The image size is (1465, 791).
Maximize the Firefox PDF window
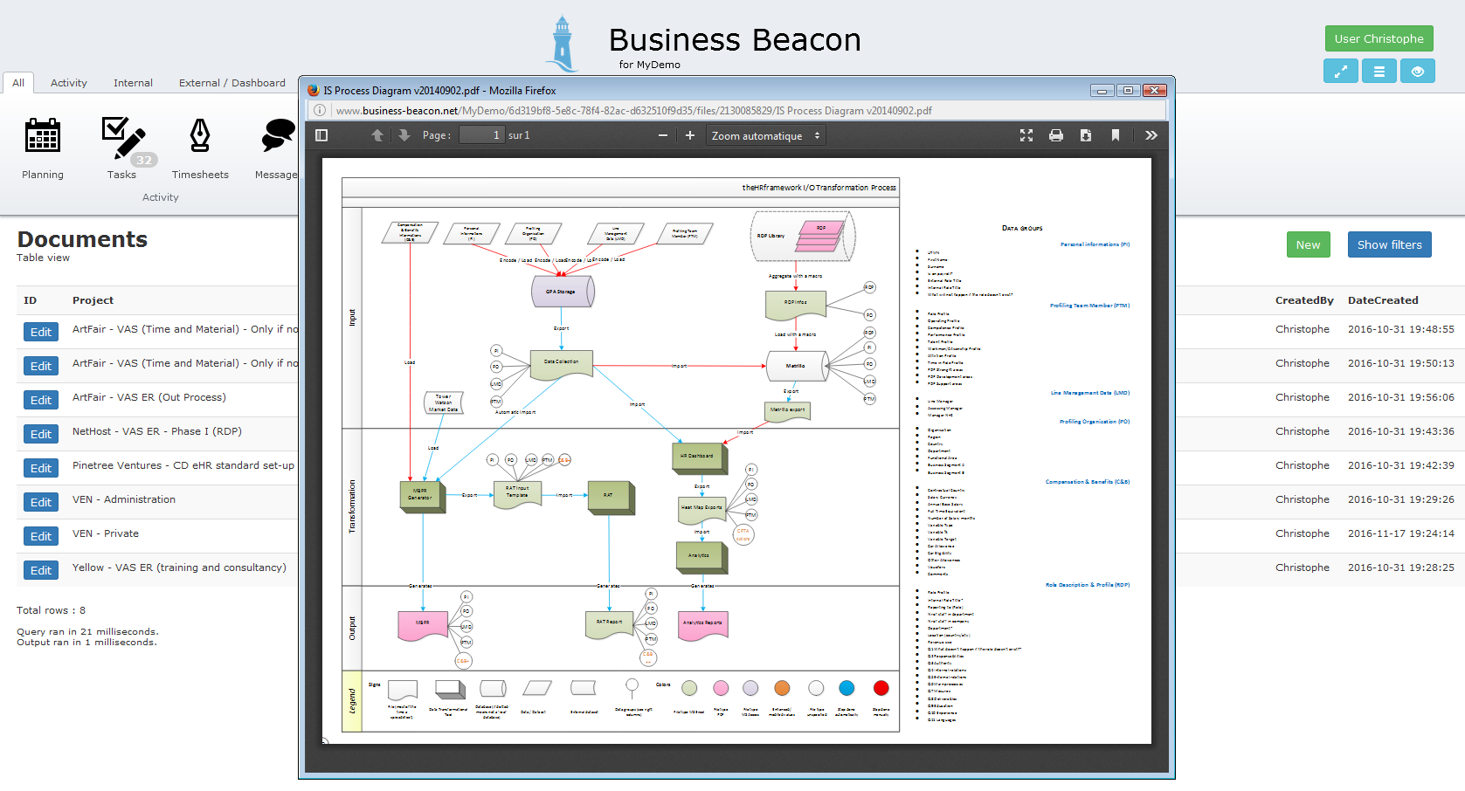coord(1128,91)
